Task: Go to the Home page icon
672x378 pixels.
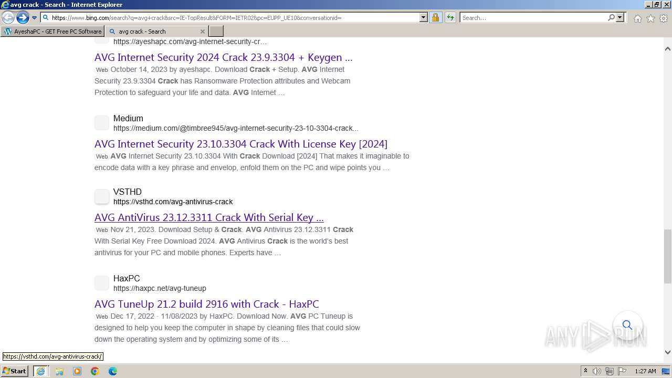Action: pyautogui.click(x=637, y=18)
